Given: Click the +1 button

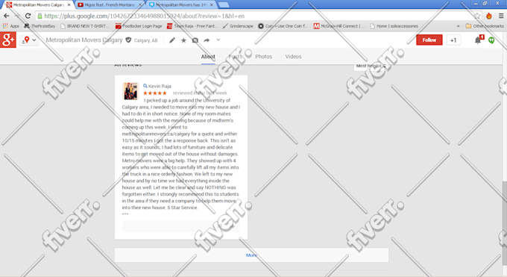Looking at the screenshot, I should [x=453, y=40].
